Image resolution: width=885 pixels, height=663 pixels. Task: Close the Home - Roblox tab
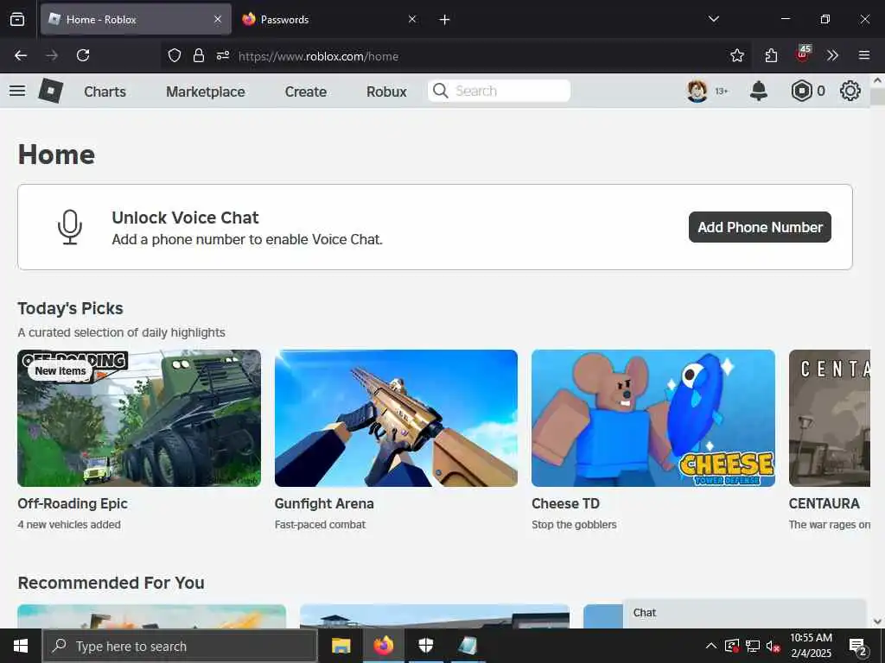click(x=218, y=19)
